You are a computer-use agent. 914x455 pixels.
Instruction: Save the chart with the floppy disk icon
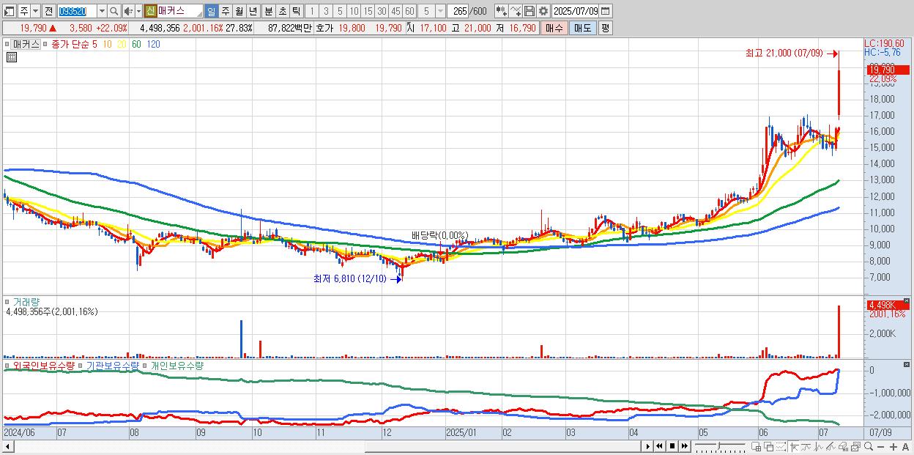(x=529, y=11)
